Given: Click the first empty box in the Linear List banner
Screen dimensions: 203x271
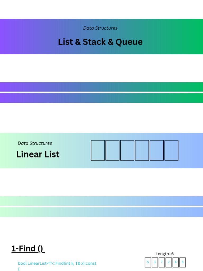Looking at the screenshot, I should click(x=98, y=150).
